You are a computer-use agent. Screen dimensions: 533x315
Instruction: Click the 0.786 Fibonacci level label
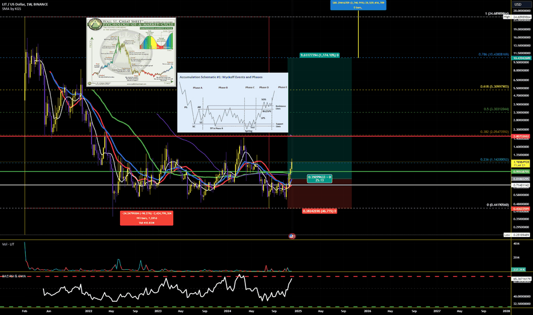[494, 54]
